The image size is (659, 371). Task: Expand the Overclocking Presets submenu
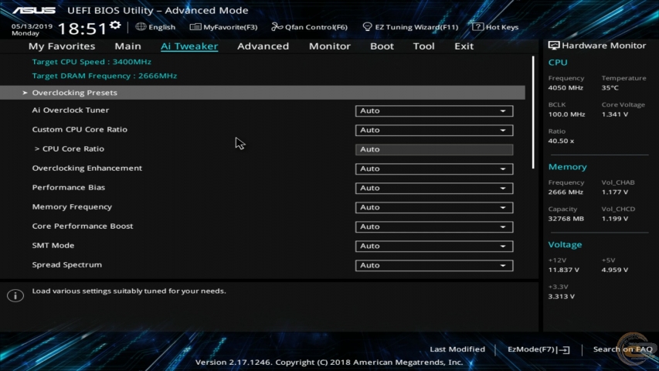click(x=263, y=93)
